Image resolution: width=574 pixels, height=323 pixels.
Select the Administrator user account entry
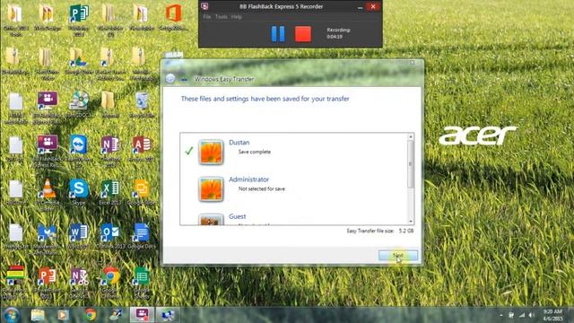[x=294, y=188]
